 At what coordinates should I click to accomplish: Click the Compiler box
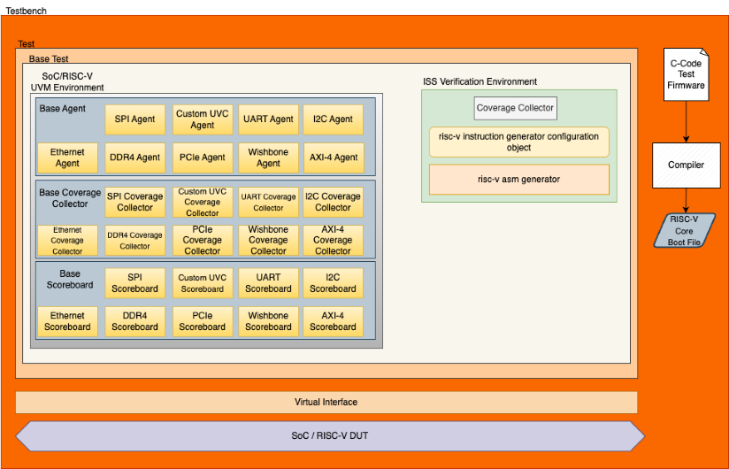(686, 165)
